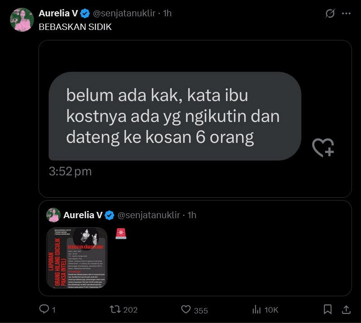Viewport: 361px width, 323px height.
Task: Open quoted post avatar of Aurelia V
Action: 53,215
